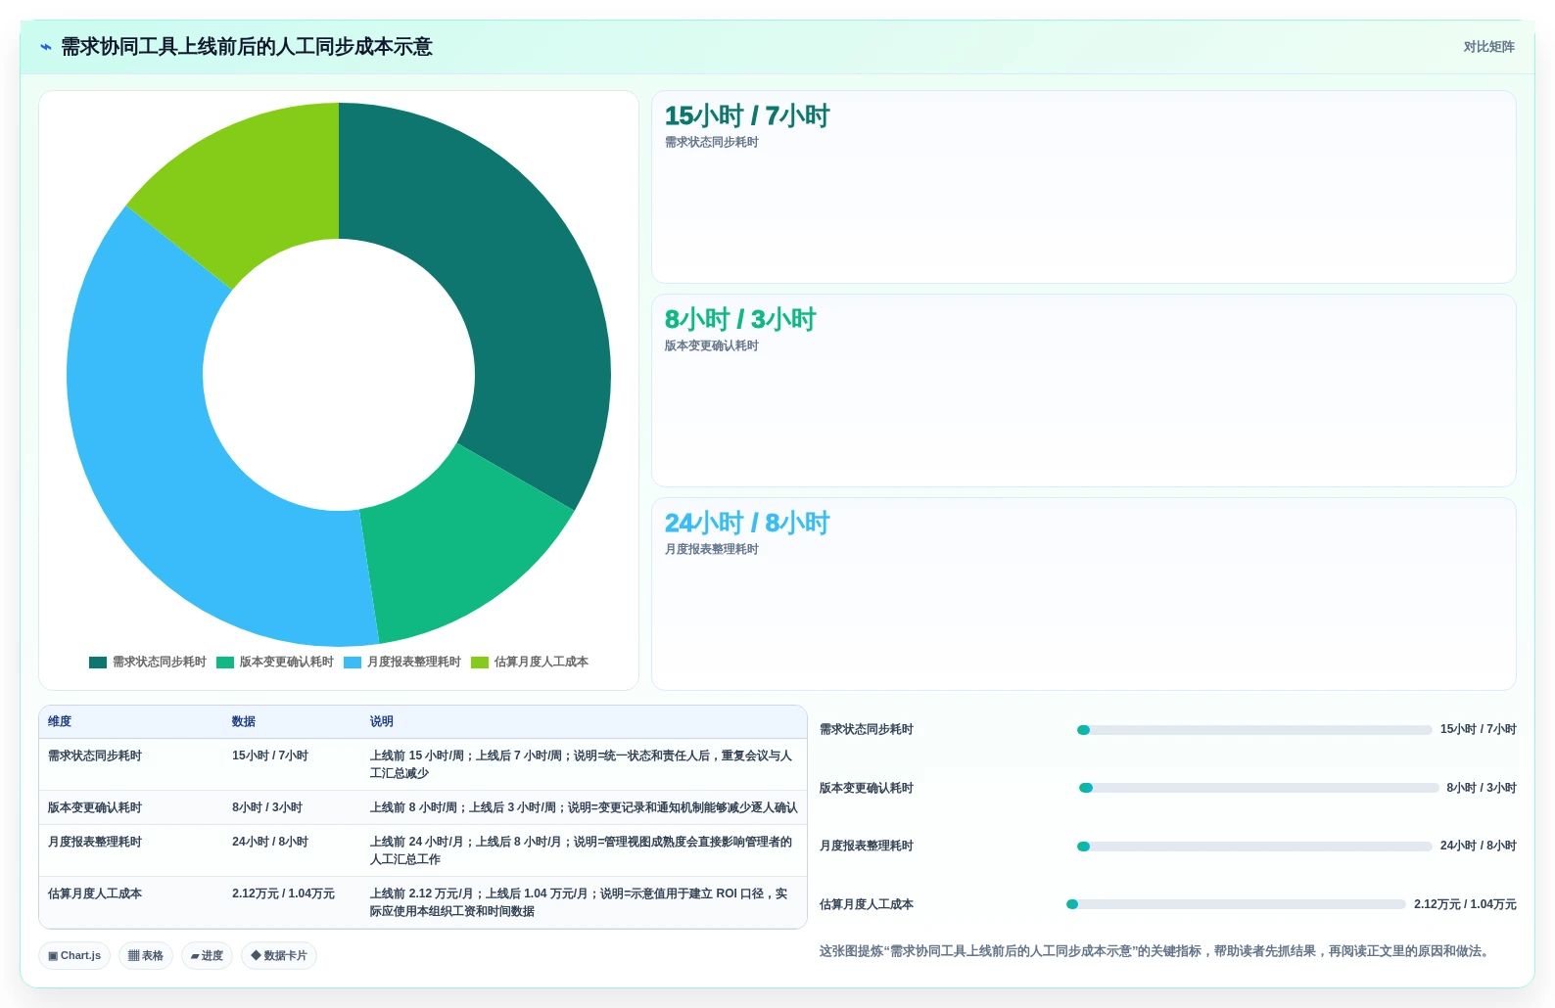Click the 版本变更确认耗时 progress bar
Viewport: 1555px width, 1008px height.
1259,788
